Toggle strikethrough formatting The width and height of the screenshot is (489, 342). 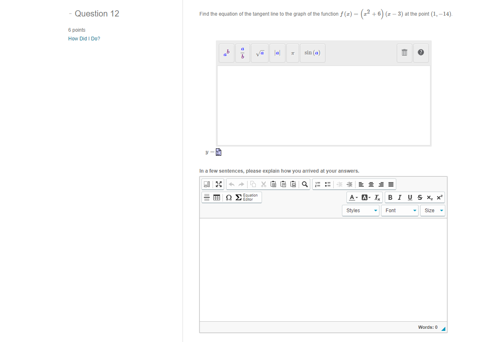[420, 197]
